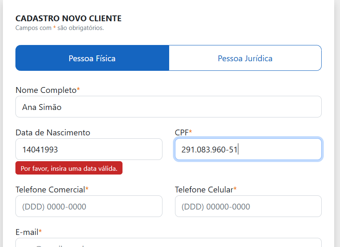
Task: Focus the Telefone Comercial input box
Action: 89,207
